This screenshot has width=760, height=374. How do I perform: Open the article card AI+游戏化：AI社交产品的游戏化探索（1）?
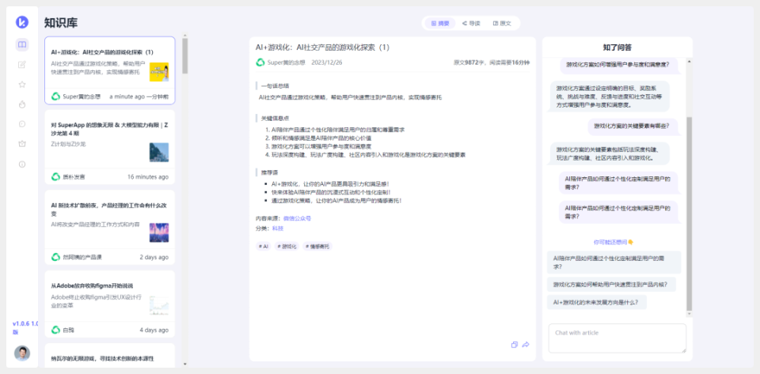[x=110, y=70]
